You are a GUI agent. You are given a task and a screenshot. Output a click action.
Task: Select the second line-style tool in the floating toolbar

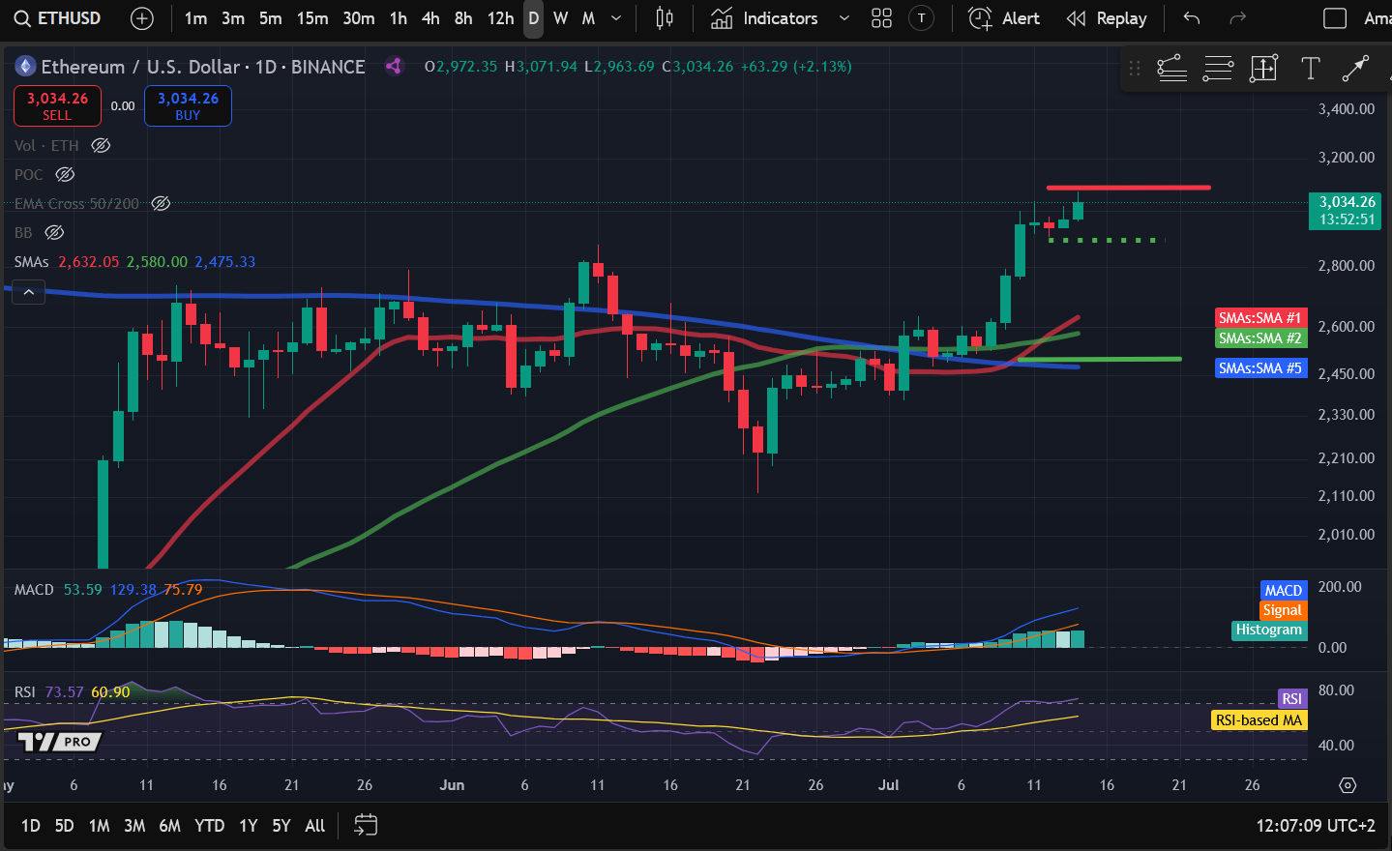pos(1218,68)
